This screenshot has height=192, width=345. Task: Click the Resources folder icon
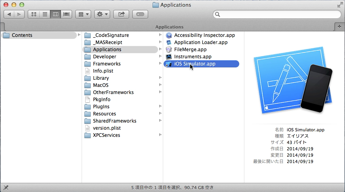tap(88, 114)
